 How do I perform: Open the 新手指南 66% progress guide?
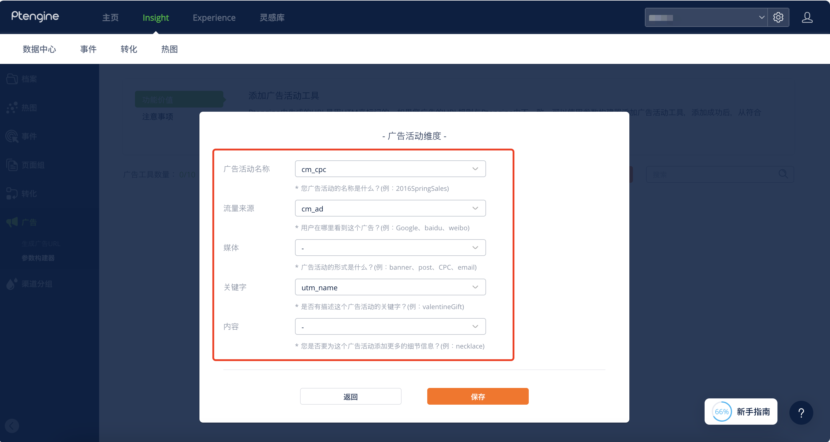(740, 411)
